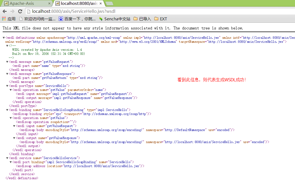The width and height of the screenshot is (295, 188).
Task: Click the 'WSDL created by Apache Axis version: 1.4' line
Action: click(47, 50)
